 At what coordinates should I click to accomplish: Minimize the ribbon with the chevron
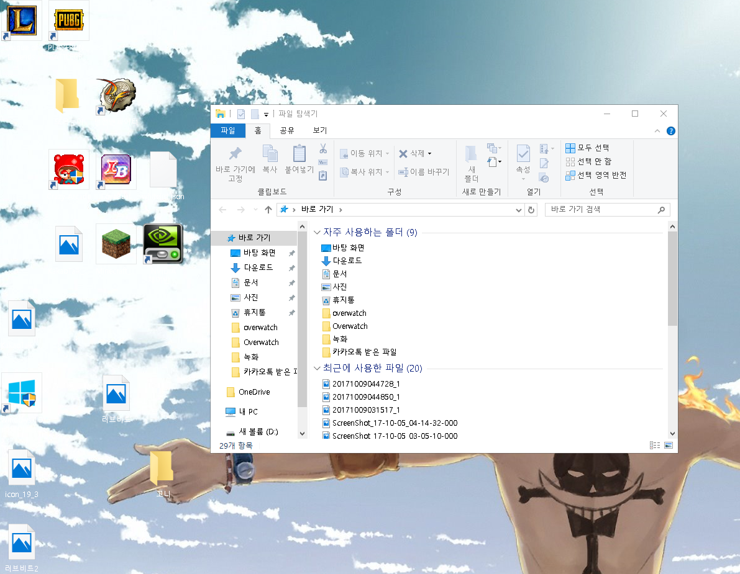click(657, 131)
